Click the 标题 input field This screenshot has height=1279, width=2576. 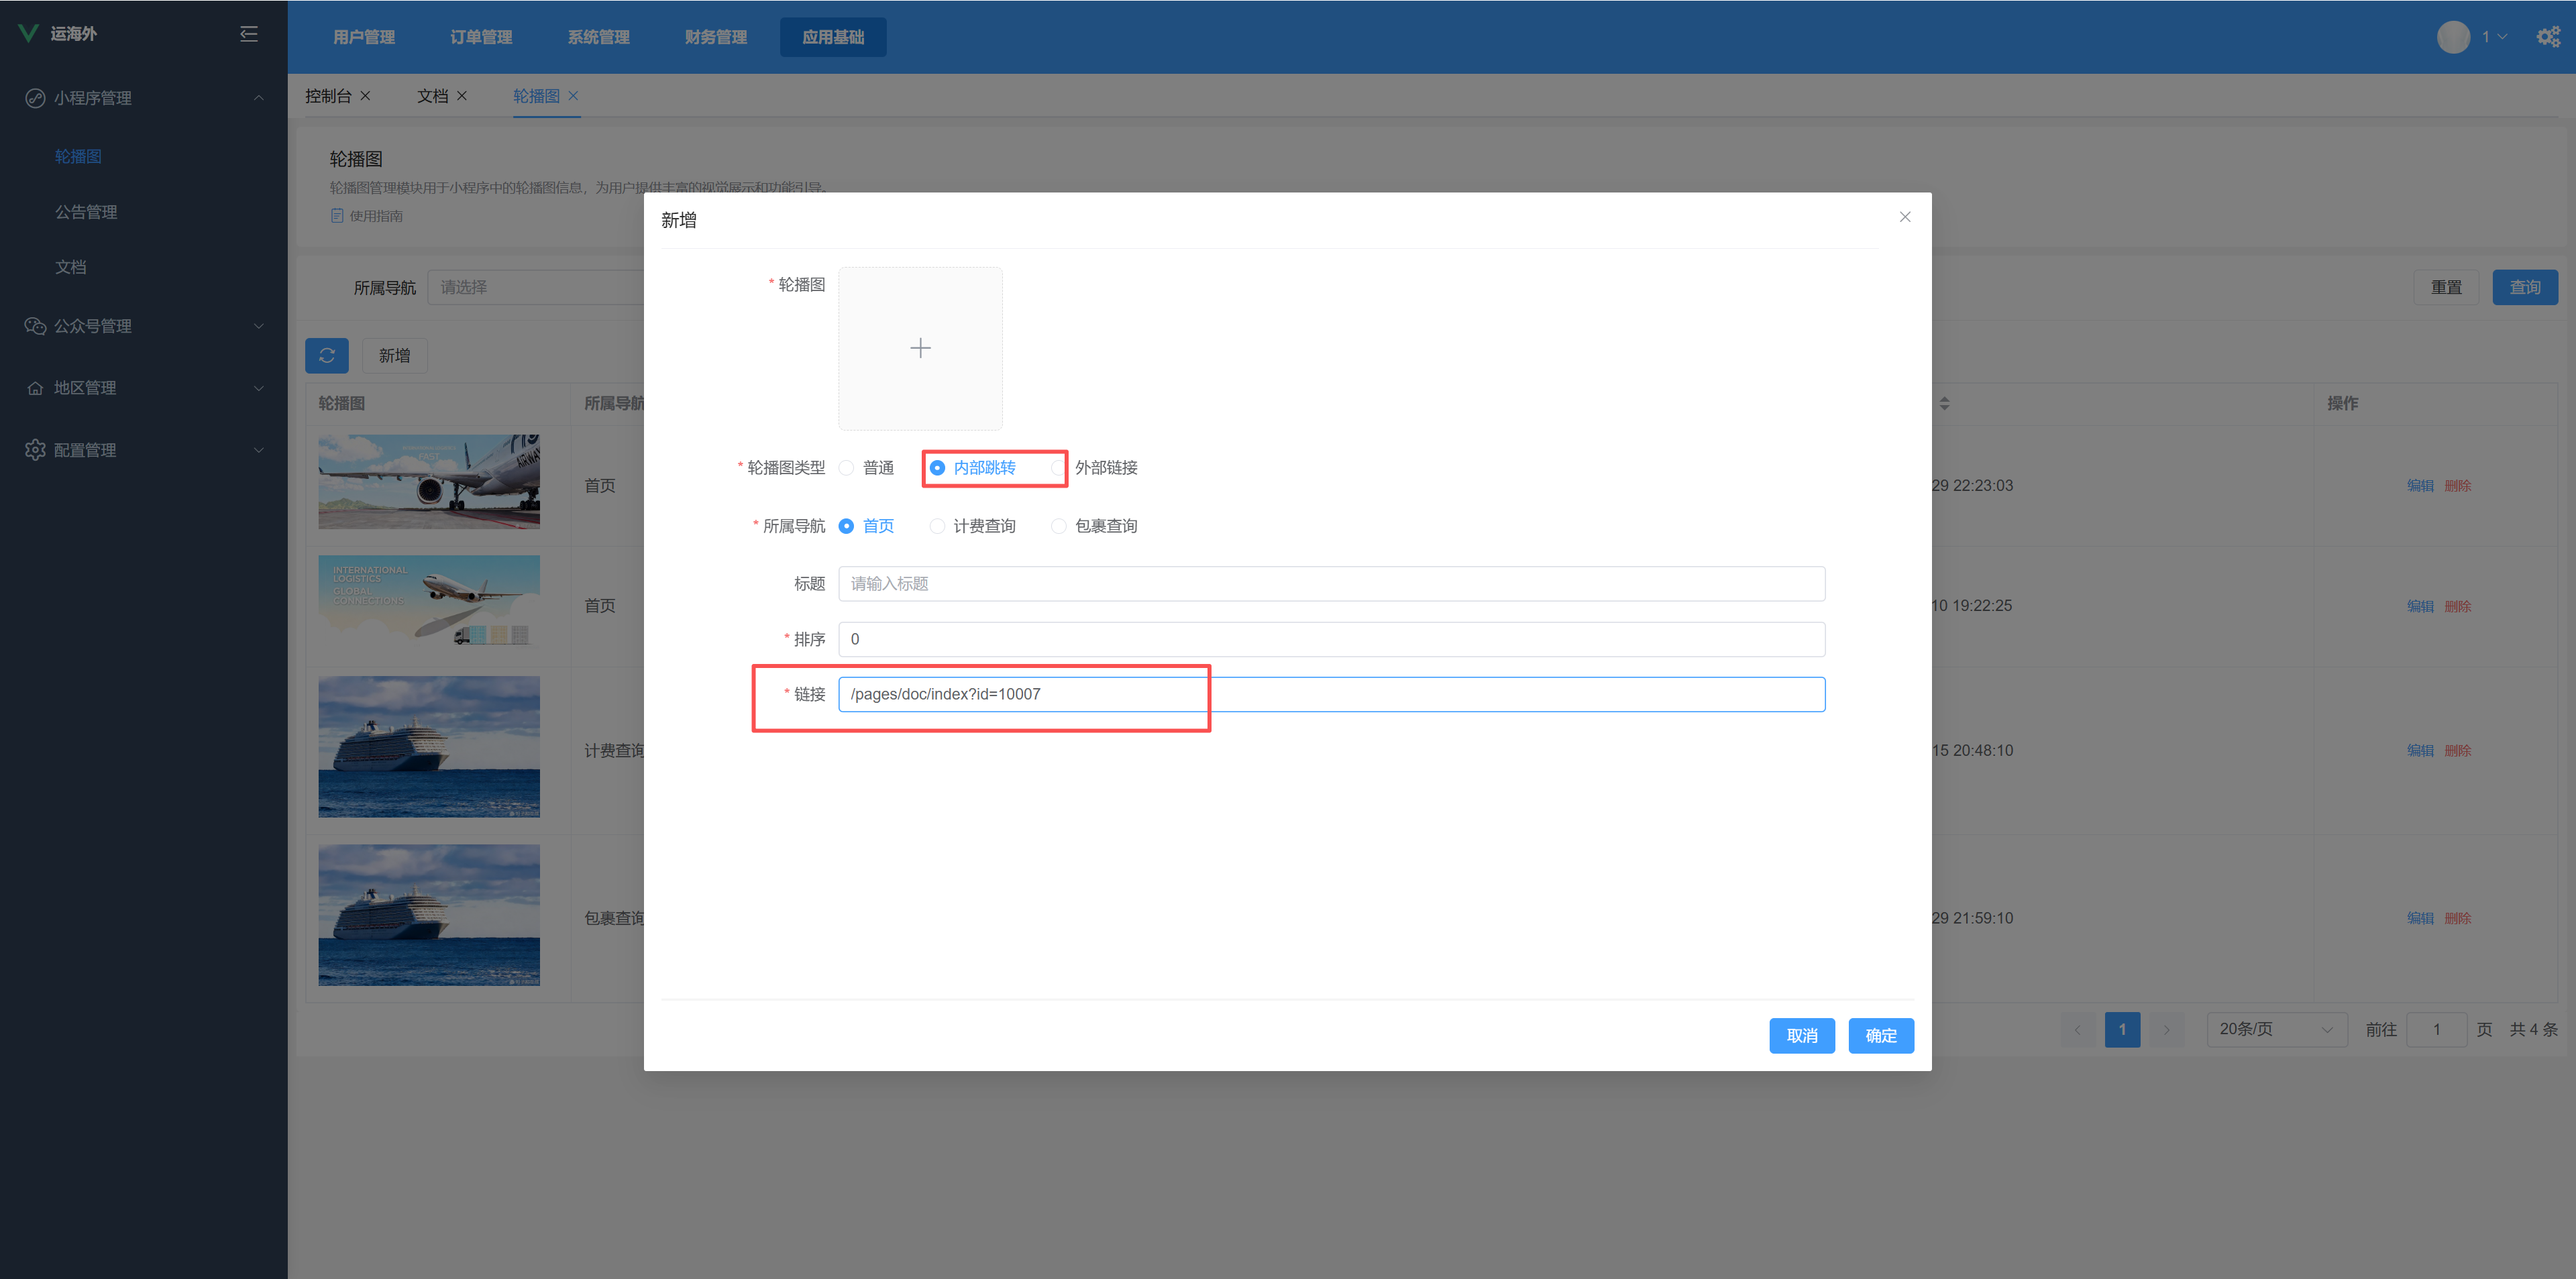coord(1331,584)
